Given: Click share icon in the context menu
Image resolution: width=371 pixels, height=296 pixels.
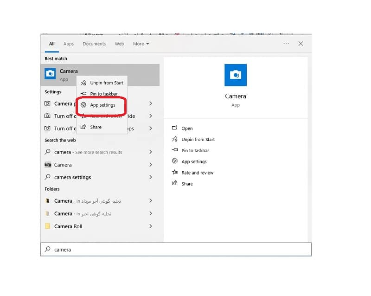Looking at the screenshot, I should tap(83, 127).
